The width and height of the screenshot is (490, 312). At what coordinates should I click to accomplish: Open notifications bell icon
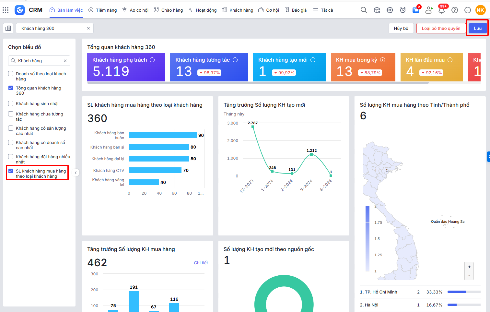(x=441, y=10)
